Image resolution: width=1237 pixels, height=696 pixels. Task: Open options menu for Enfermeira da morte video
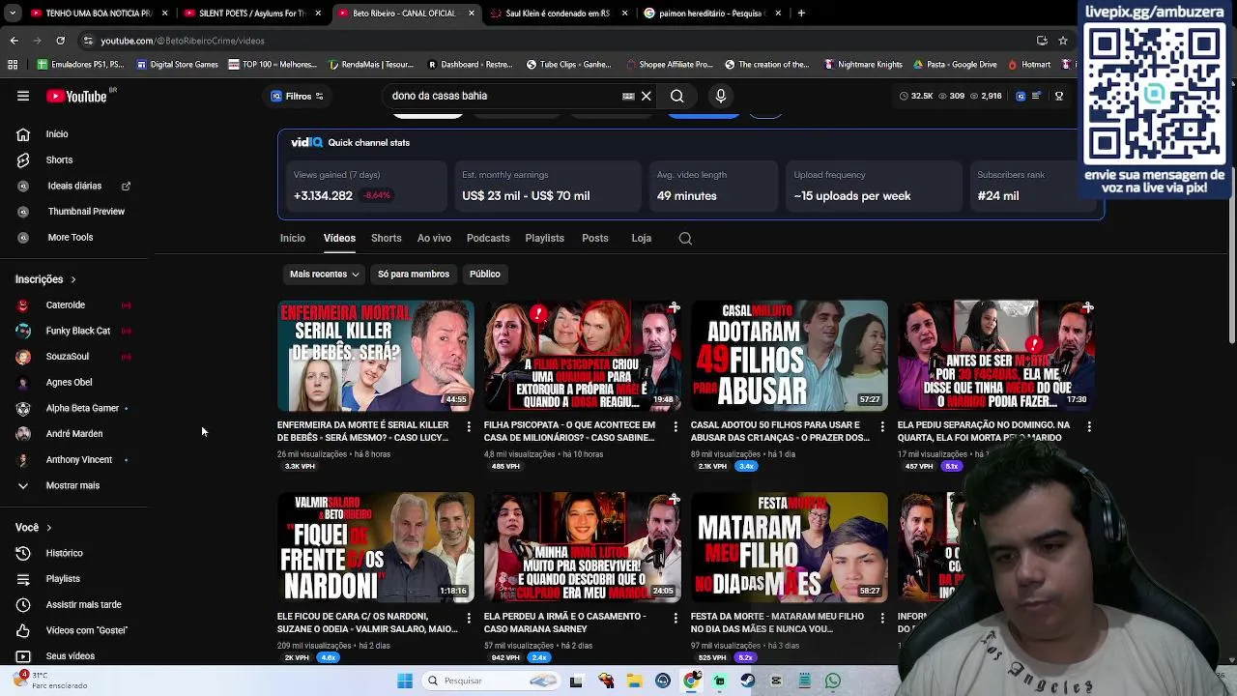click(x=469, y=426)
